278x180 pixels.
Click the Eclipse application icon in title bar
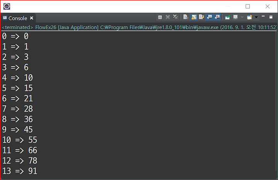pyautogui.click(x=7, y=7)
